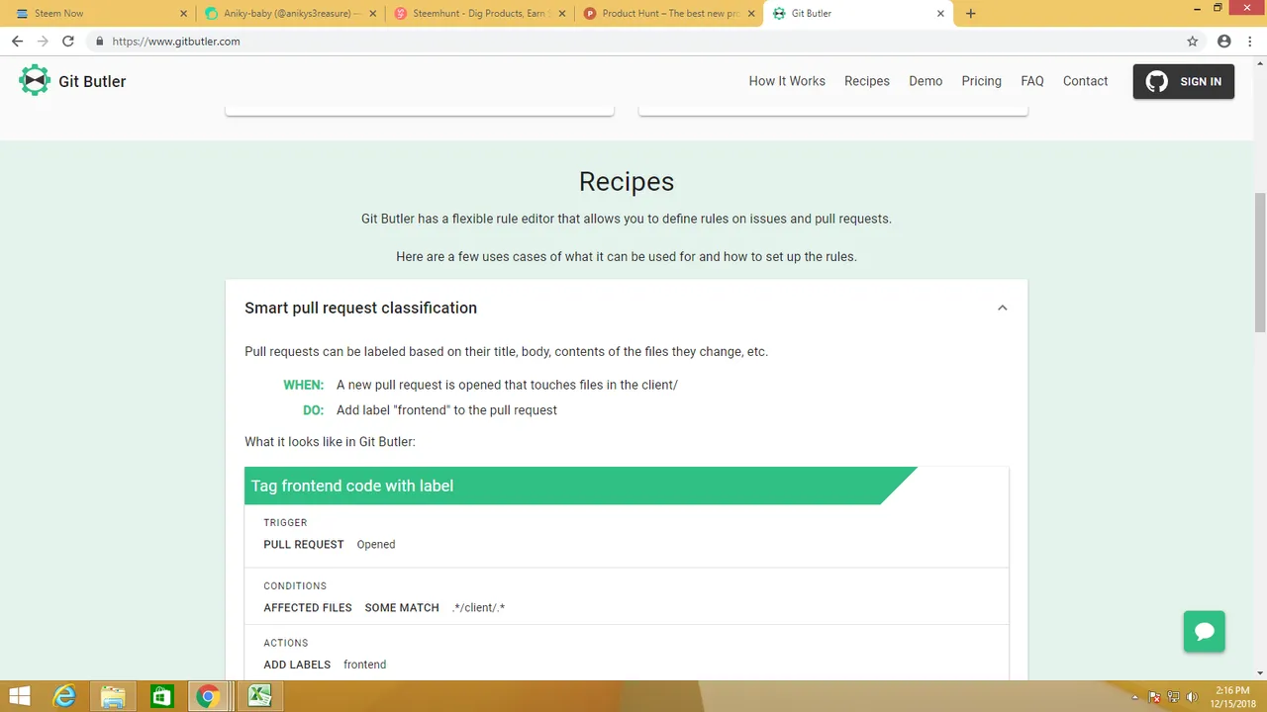Click the Recipes section heading

click(x=627, y=181)
